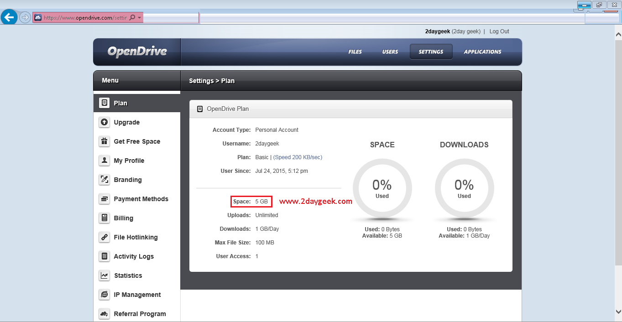
Task: Click the vertical scrollbar up arrow
Action: tap(618, 35)
